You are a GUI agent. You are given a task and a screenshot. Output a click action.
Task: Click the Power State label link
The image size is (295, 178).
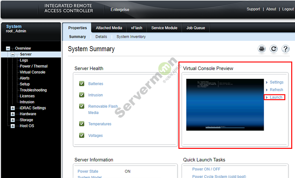click(88, 171)
